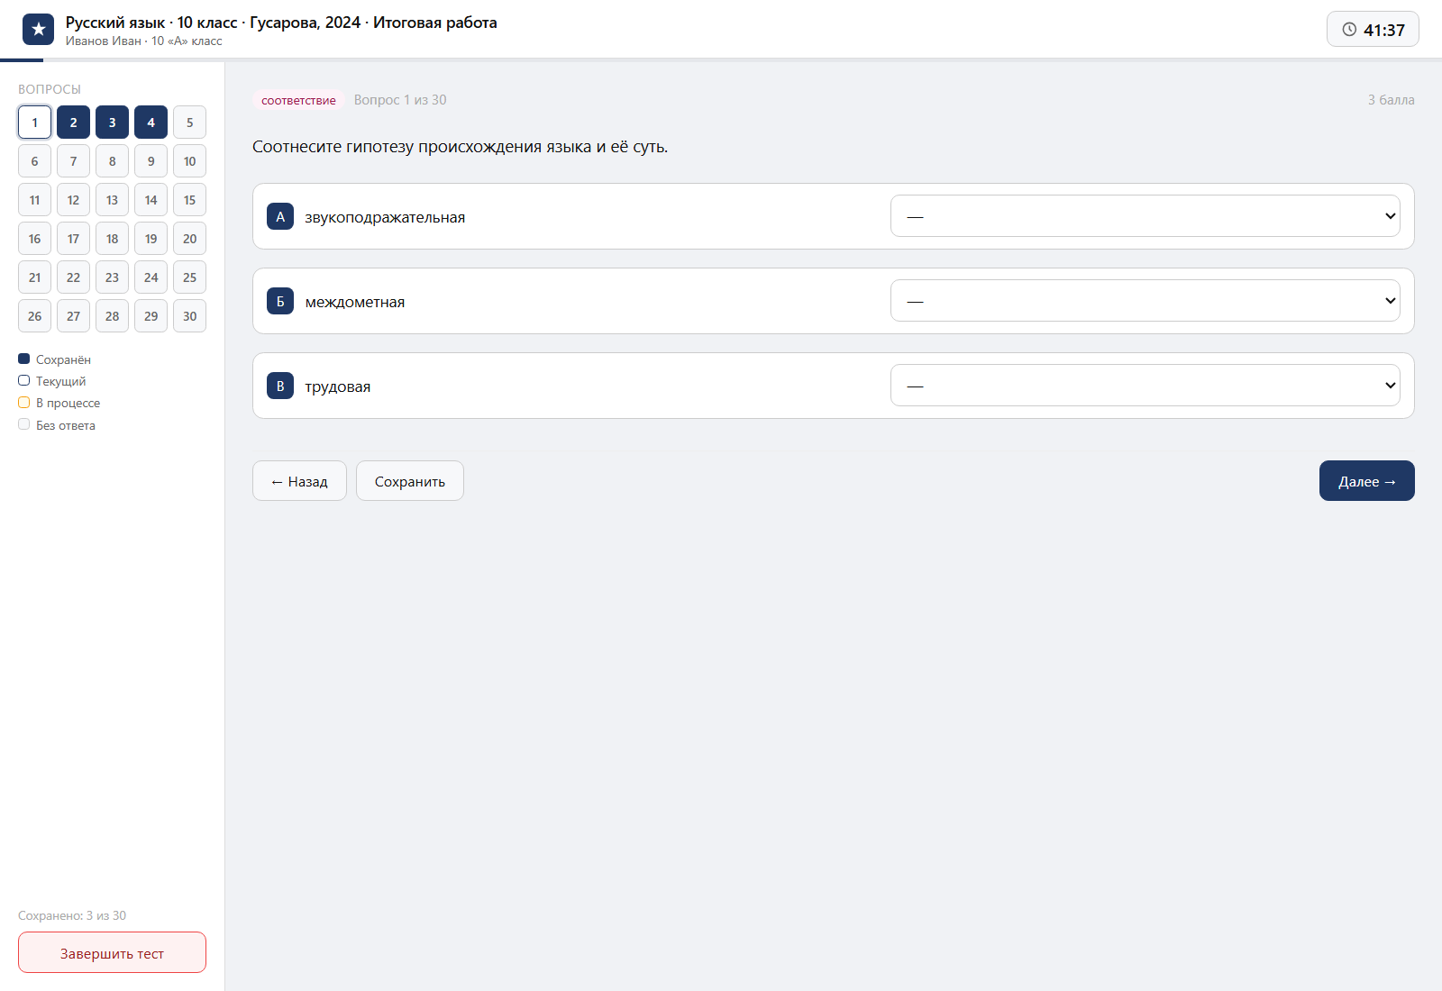
Task: Open dropdown for трудовая hypothesis
Action: coord(1145,386)
